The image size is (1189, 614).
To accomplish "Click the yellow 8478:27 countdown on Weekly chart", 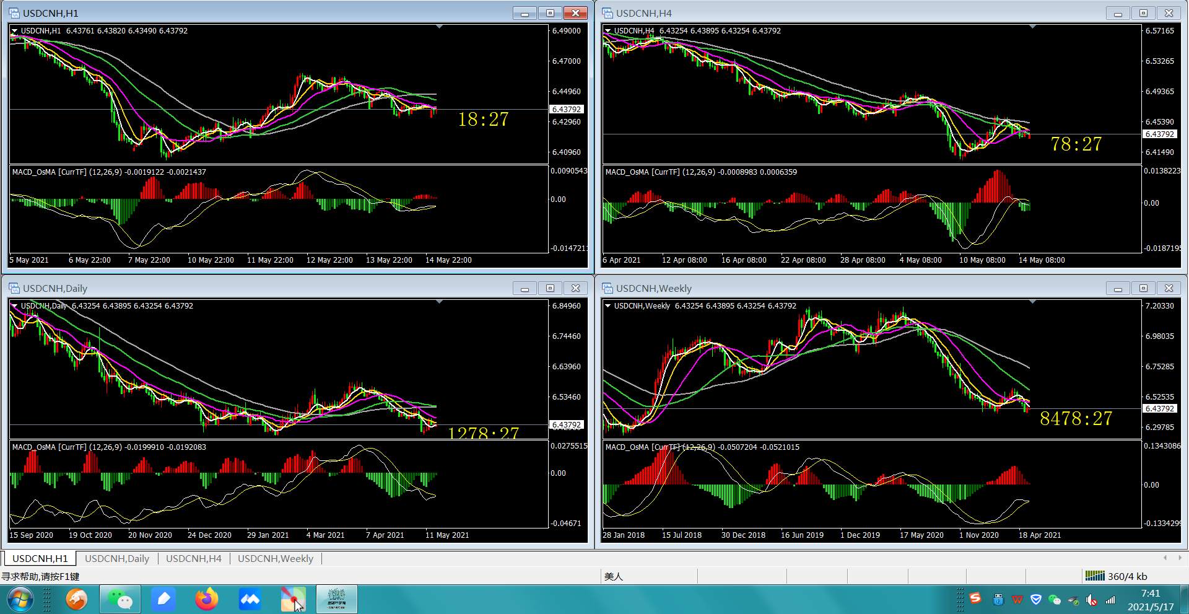I will (x=1076, y=418).
